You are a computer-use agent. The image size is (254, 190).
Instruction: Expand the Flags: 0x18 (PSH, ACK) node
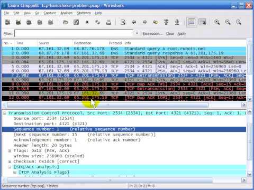(10, 151)
